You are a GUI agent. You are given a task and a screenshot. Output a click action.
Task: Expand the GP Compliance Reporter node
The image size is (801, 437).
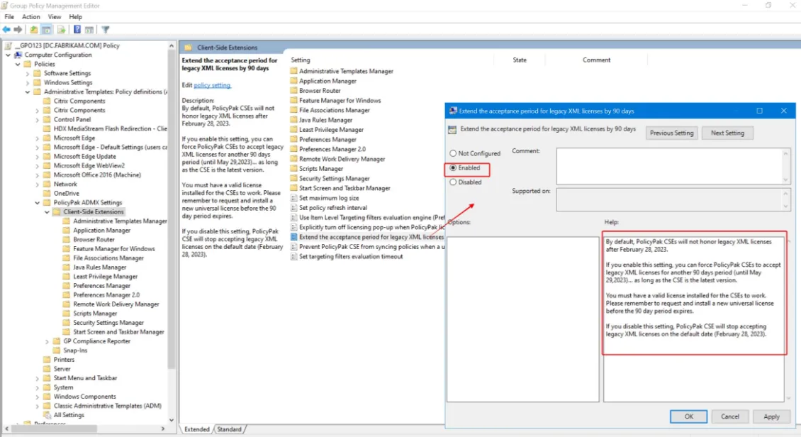[x=47, y=341]
